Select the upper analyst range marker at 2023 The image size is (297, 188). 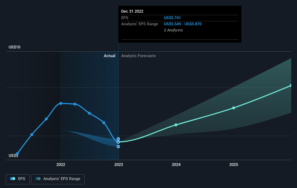pos(118,139)
